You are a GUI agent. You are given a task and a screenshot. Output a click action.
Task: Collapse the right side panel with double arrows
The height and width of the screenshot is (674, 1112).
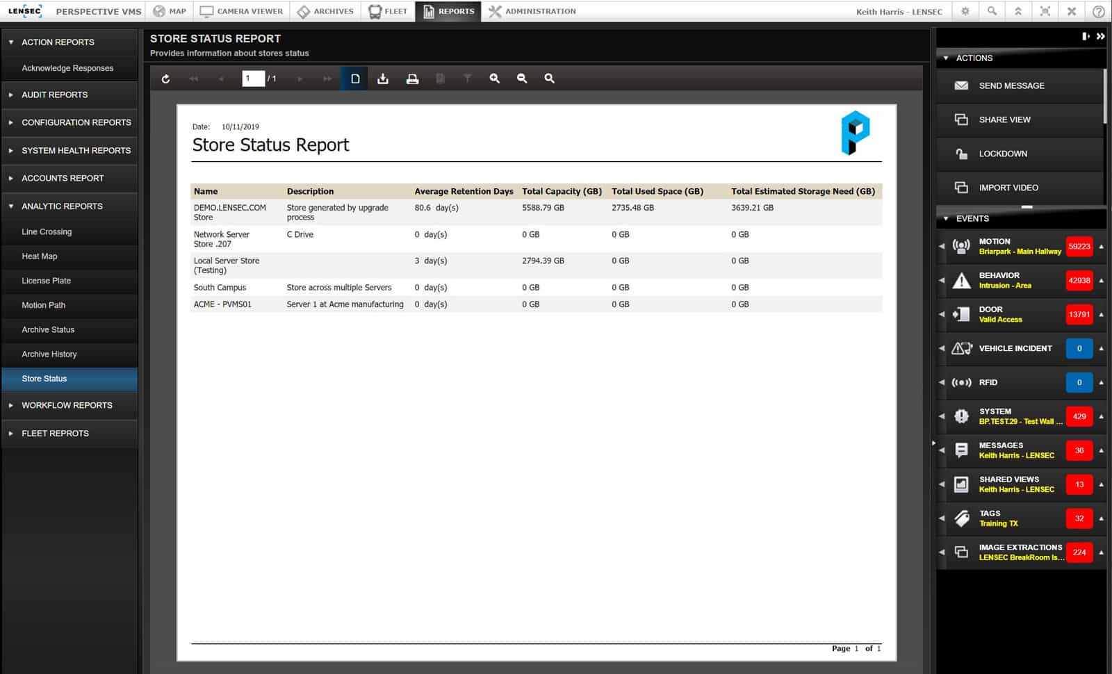point(1101,36)
